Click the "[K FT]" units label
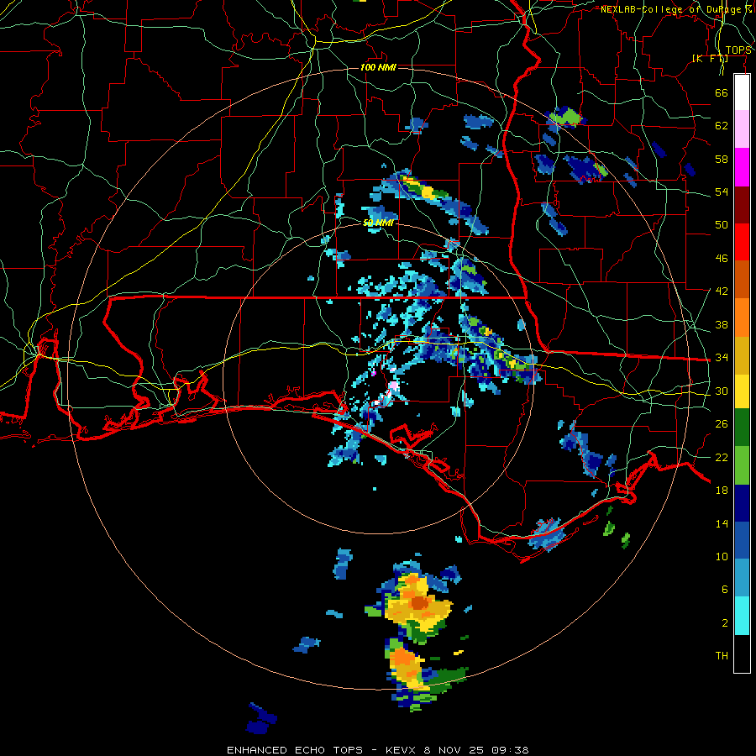756x756 pixels. pos(710,58)
